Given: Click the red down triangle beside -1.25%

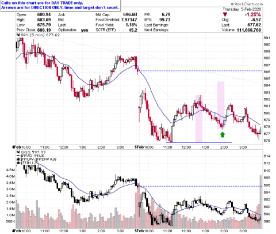Looking at the screenshot, I should click(225, 14).
